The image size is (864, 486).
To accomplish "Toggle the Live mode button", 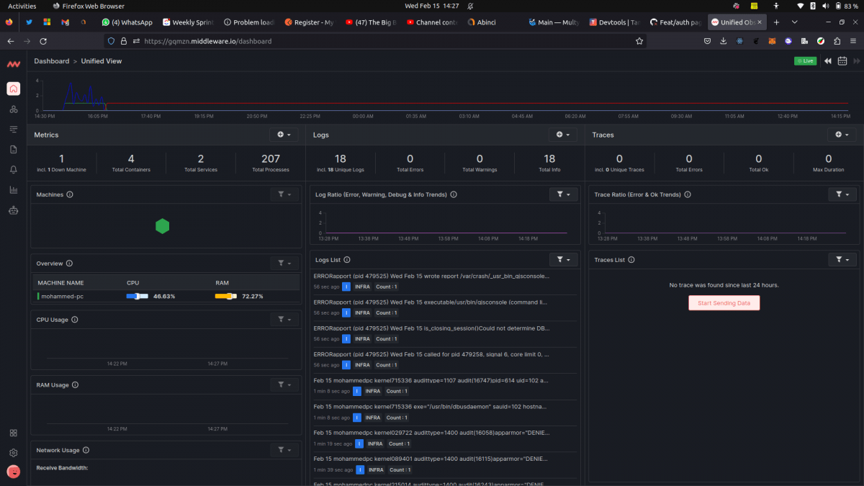I will tap(806, 60).
